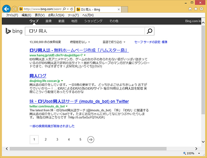Screen dimensions: 207x158
Task: Open the ファイル(F) menu
Action: coord(12,15)
